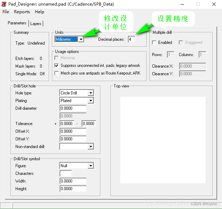Open the Reports menu

[x=22, y=12]
